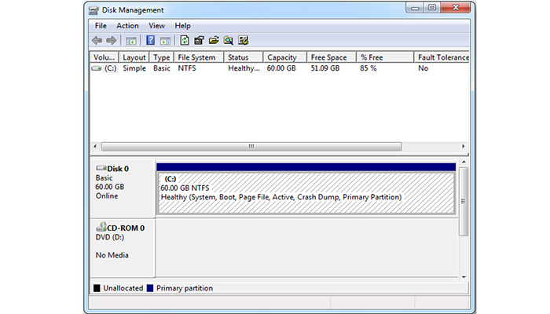Sort by the Free Space column header
Viewport: 550px width, 314px height.
(x=329, y=57)
